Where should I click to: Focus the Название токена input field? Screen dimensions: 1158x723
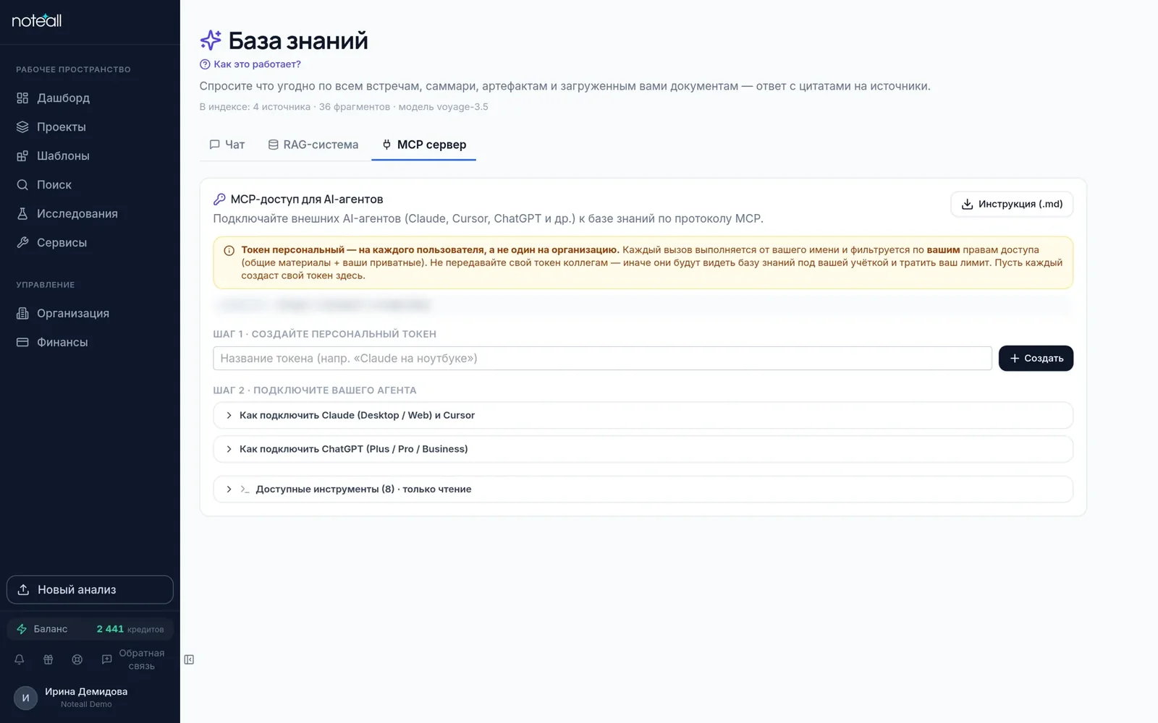602,359
